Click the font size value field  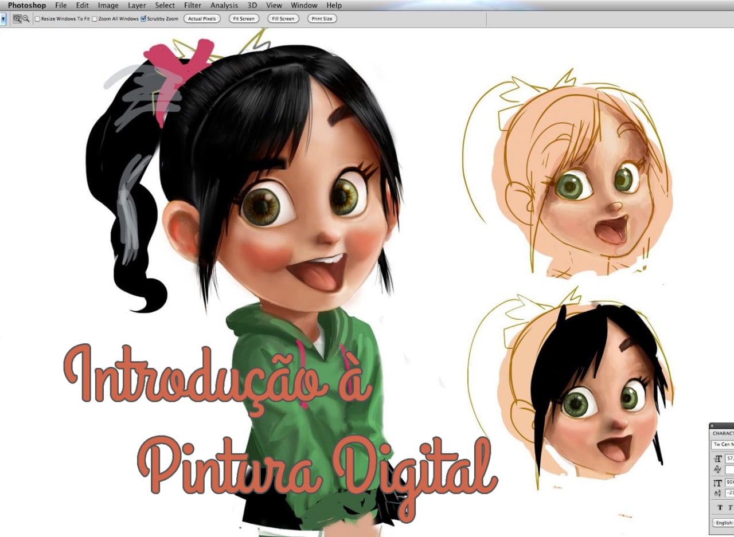(729, 458)
